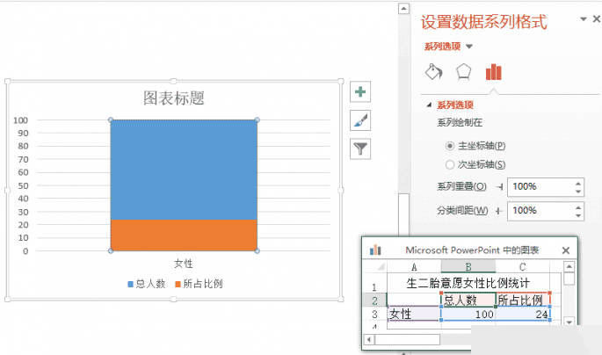This screenshot has width=602, height=355.
Task: Select the blue 总人数 bar segment
Action: (x=184, y=170)
